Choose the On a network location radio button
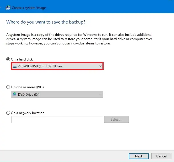Screen dimensions: 174x162 pyautogui.click(x=8, y=113)
